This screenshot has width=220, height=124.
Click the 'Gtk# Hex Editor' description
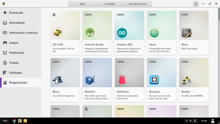pyautogui.click(x=189, y=49)
